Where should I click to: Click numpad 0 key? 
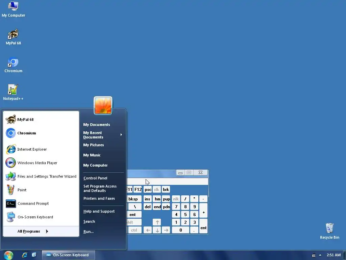[x=180, y=230]
